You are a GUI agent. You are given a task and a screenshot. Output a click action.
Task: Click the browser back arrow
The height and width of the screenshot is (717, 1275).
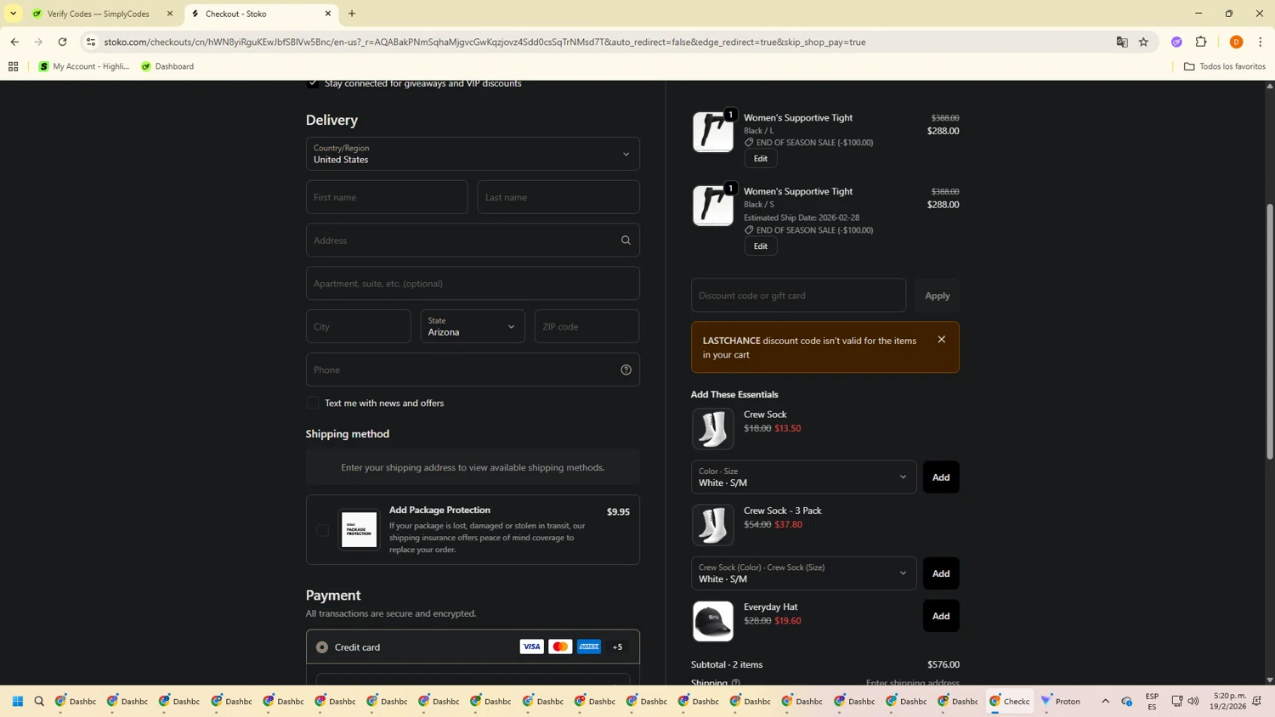point(14,42)
